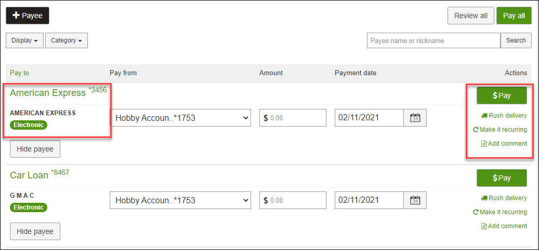Pay the Car Loan bill
This screenshot has width=539, height=250.
(x=502, y=178)
